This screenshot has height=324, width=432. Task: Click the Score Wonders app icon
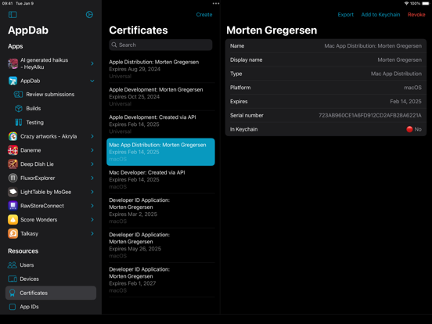point(13,220)
